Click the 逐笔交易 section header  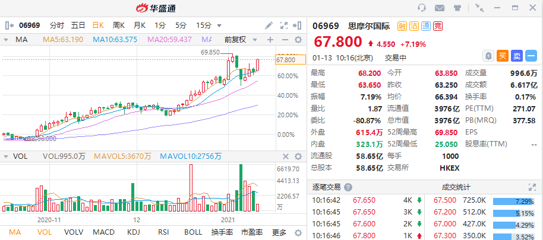(x=327, y=187)
